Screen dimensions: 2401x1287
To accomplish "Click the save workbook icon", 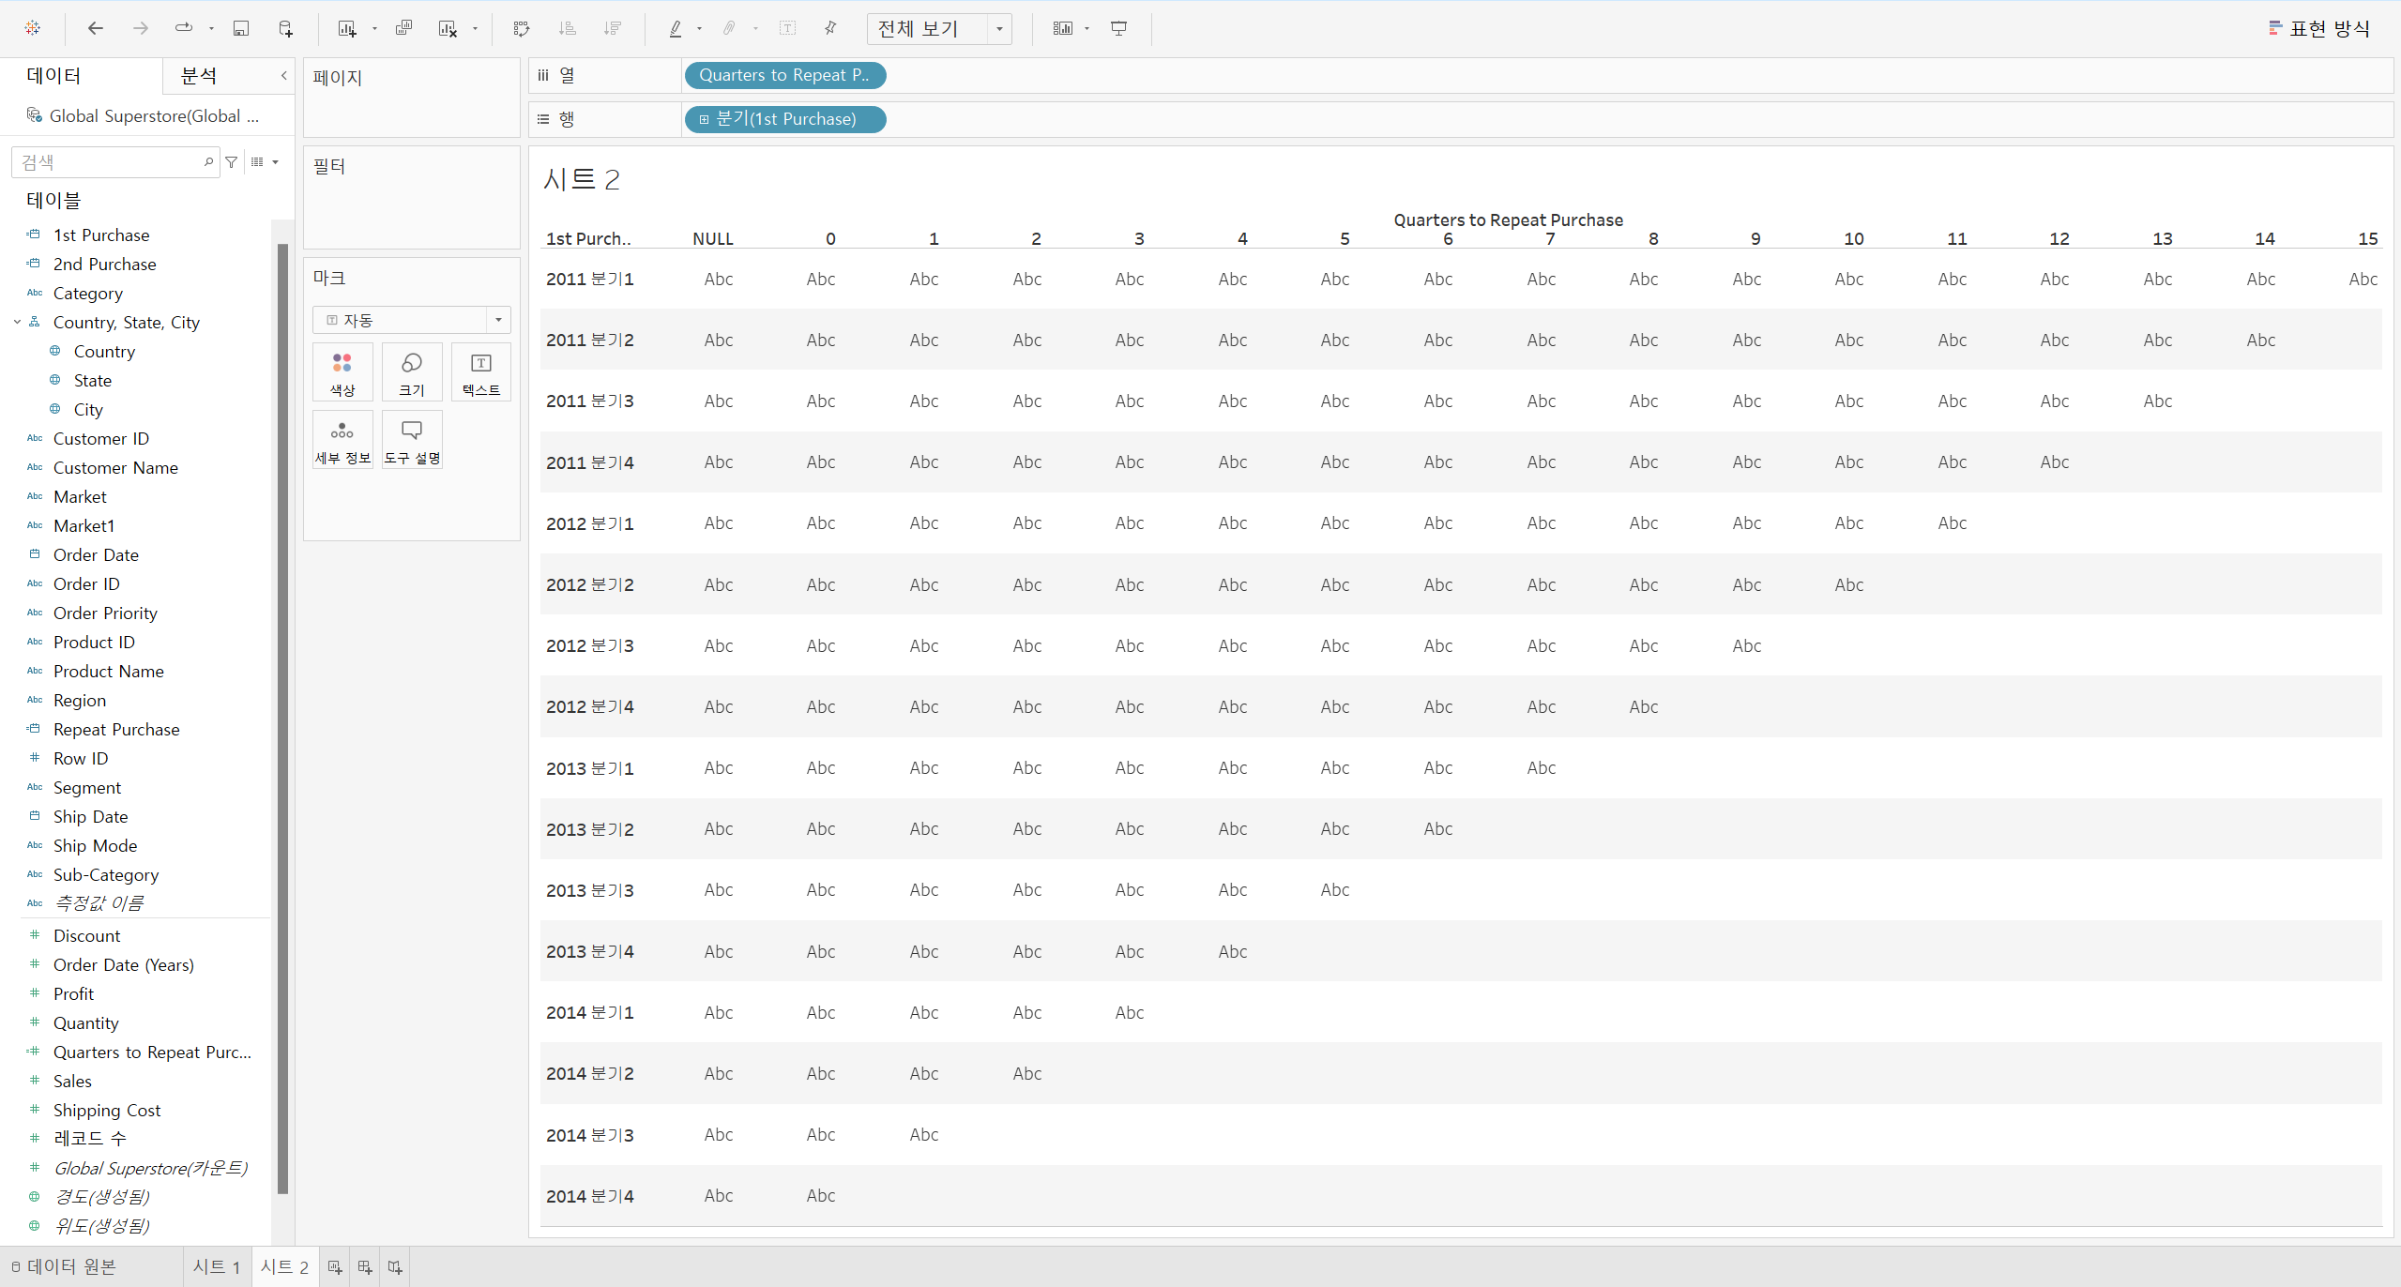I will pyautogui.click(x=241, y=28).
